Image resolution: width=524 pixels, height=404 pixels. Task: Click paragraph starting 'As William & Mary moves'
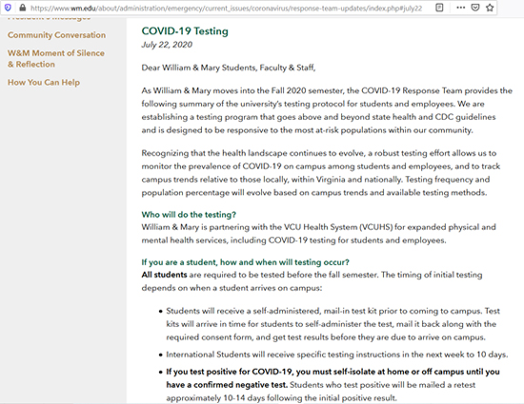pos(327,110)
